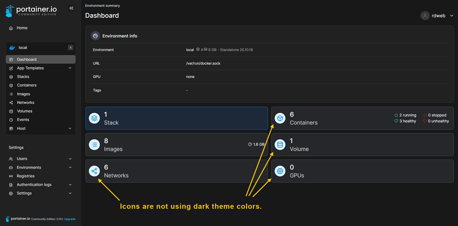This screenshot has width=458, height=226.
Task: Click the Portainer.io logo at top
Action: (31, 11)
